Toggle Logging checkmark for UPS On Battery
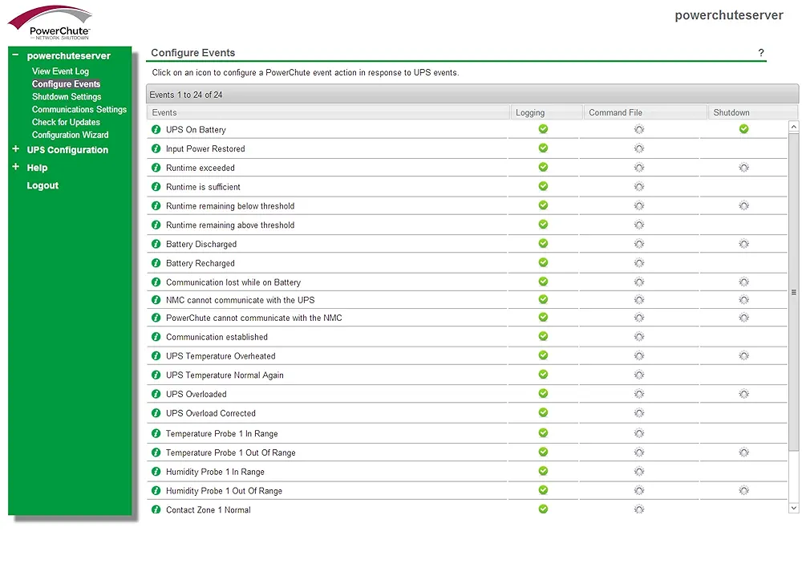This screenshot has height=576, width=802. (543, 128)
